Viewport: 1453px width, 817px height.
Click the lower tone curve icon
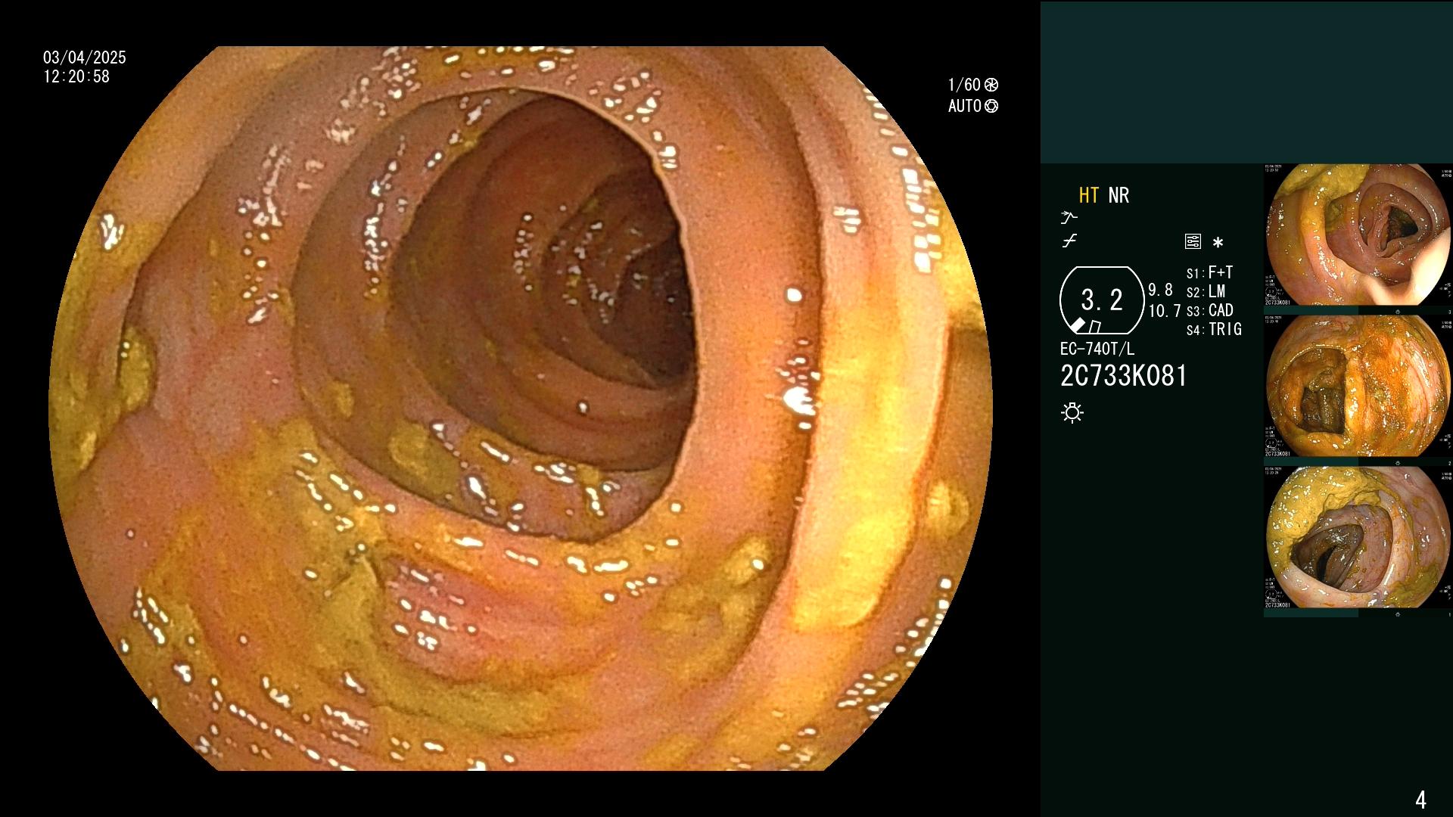(x=1069, y=241)
